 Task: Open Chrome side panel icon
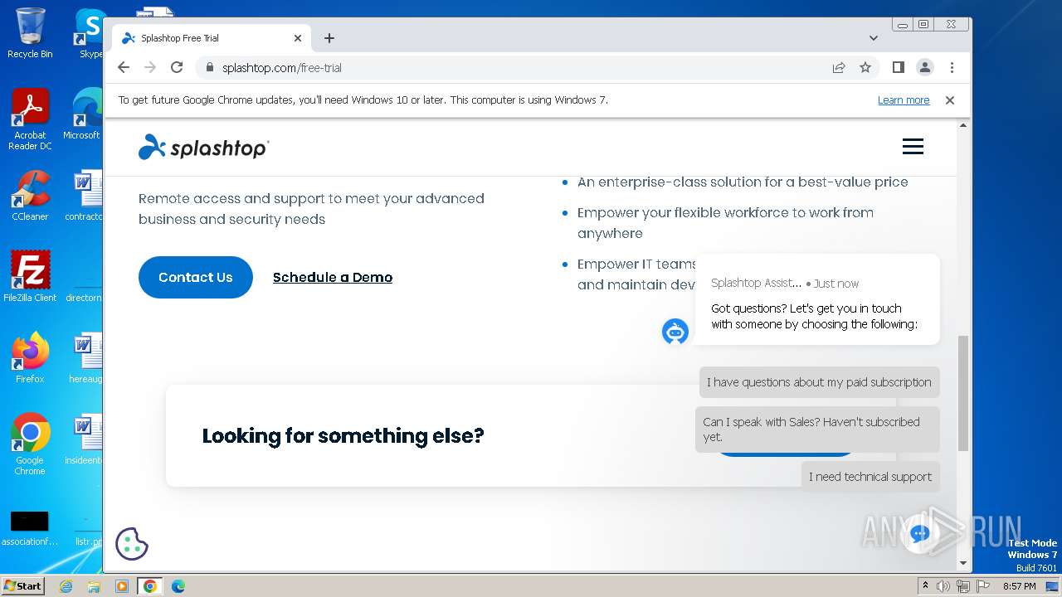pyautogui.click(x=899, y=67)
